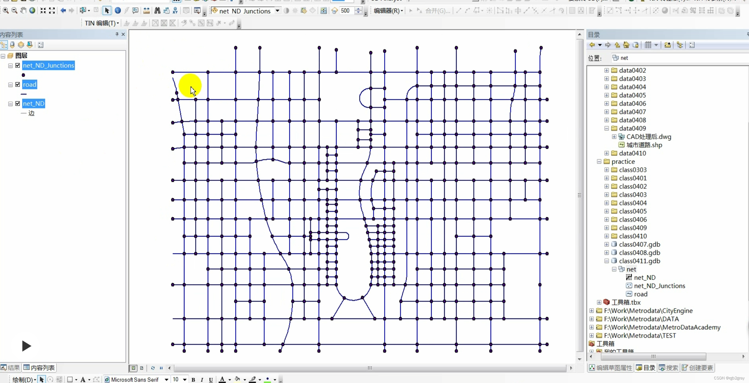Image resolution: width=749 pixels, height=383 pixels.
Task: Open the Go To XY tool
Action: (175, 11)
